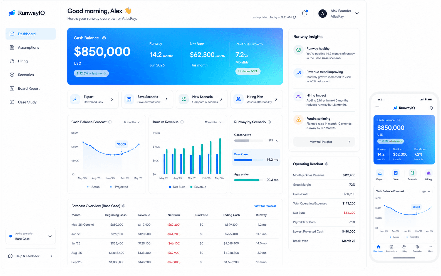441x276 pixels.
Task: Open Assumptions in the sidebar
Action: point(31,47)
